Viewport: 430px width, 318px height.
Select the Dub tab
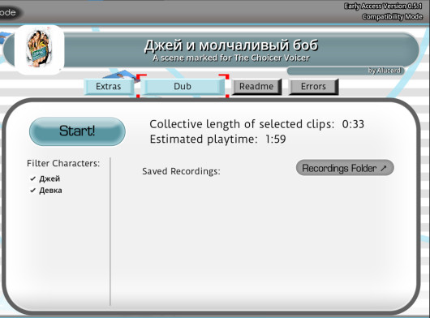click(183, 86)
